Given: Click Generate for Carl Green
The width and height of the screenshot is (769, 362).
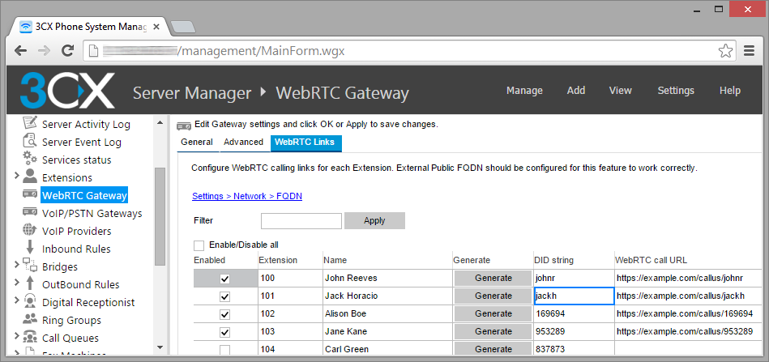Looking at the screenshot, I should coord(493,349).
